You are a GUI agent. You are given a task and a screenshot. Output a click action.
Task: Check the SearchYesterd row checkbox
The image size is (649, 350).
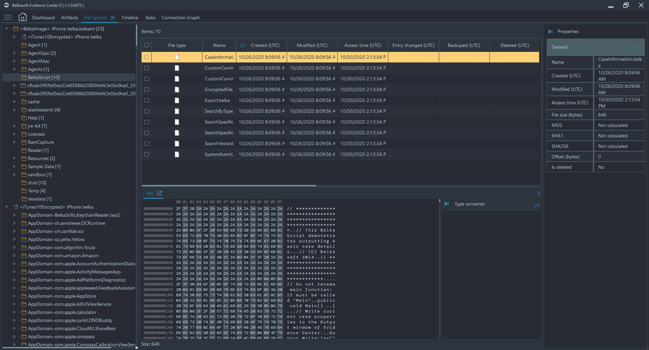[146, 143]
